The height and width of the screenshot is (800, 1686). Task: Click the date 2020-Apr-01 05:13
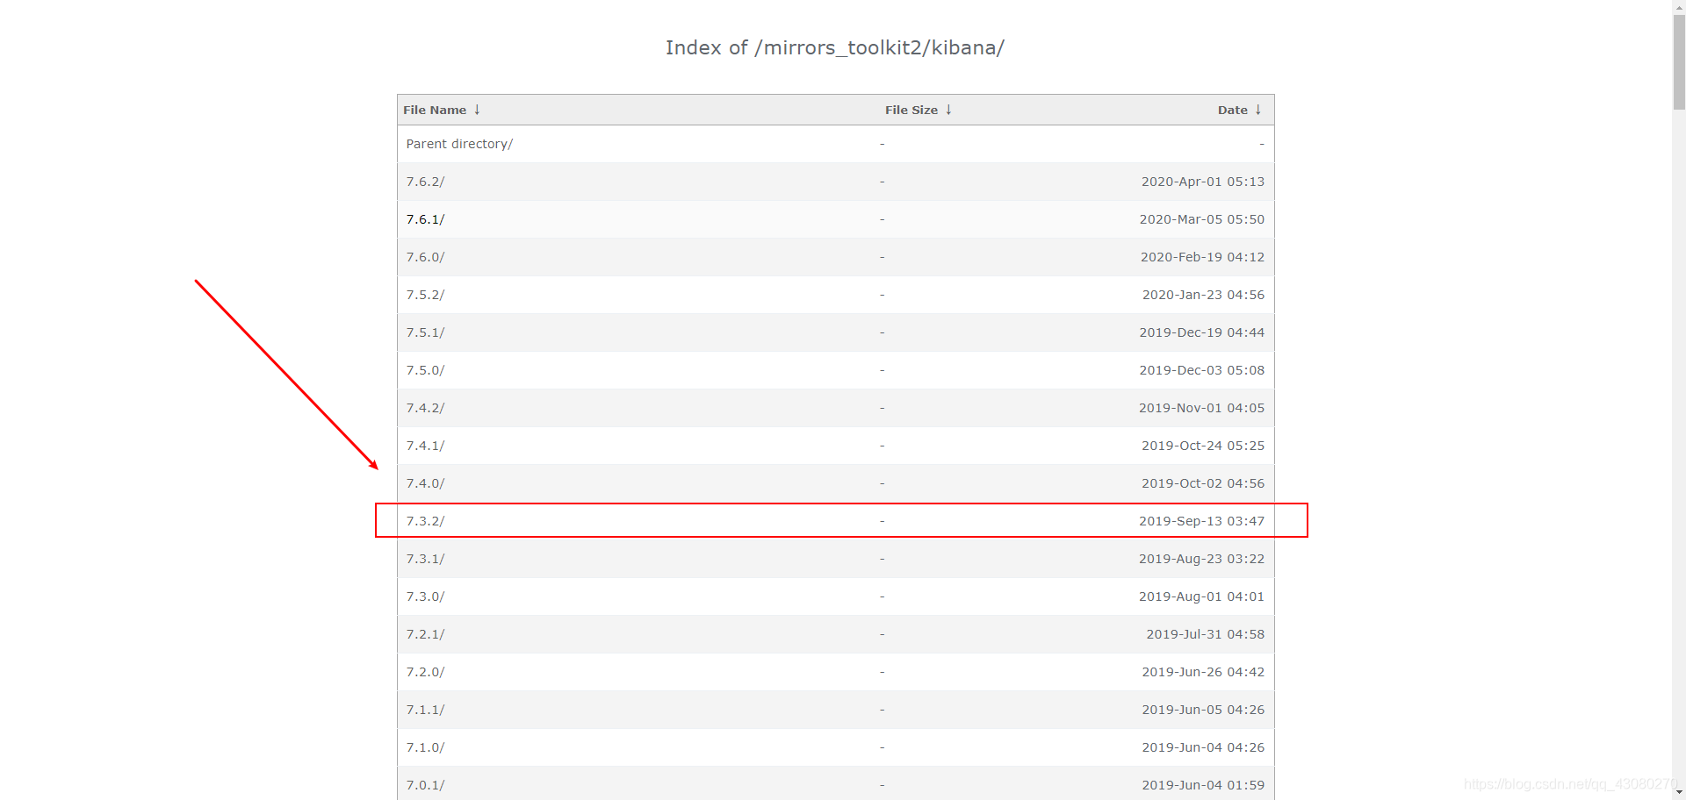[x=1203, y=182]
